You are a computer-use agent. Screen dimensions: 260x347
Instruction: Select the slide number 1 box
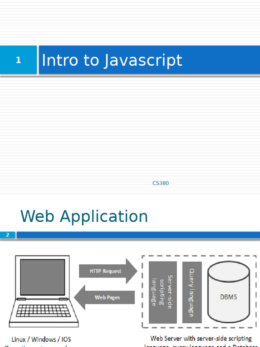pos(18,60)
